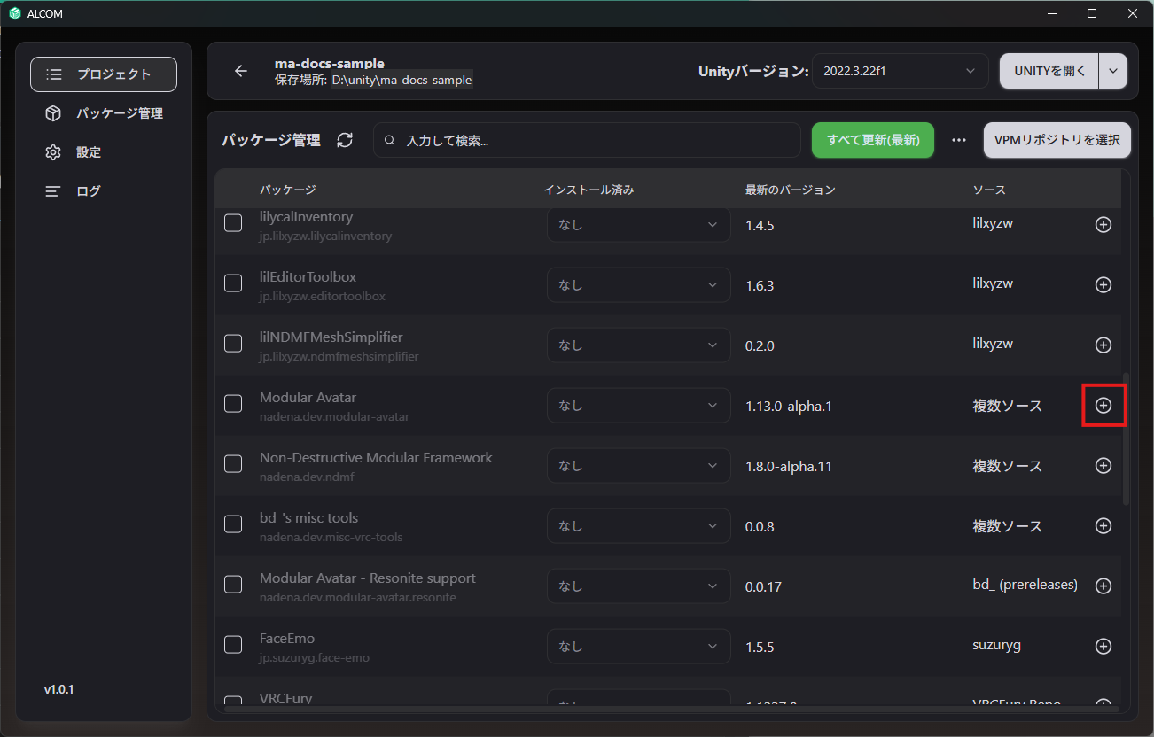The width and height of the screenshot is (1154, 737).
Task: Select the lilNDMFMeshSimplifier checkbox
Action: point(233,344)
